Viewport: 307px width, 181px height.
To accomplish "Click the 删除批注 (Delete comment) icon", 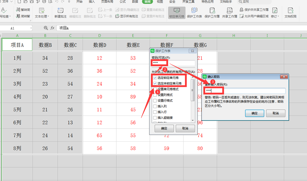I will click(90, 10).
